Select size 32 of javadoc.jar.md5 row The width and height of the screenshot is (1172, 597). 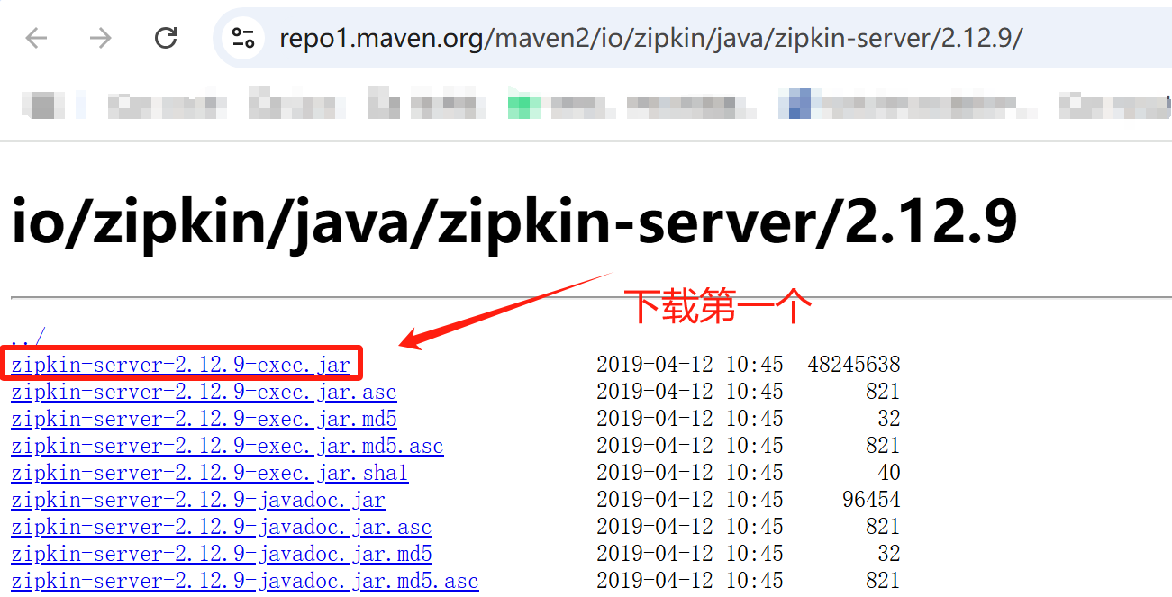(889, 554)
